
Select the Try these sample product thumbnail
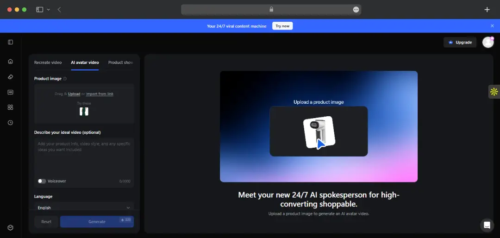pos(84,111)
